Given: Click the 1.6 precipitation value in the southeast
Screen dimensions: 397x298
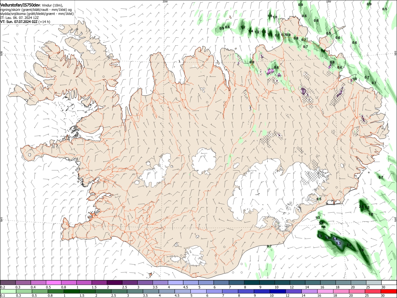Looking at the screenshot, I should coord(361,250).
